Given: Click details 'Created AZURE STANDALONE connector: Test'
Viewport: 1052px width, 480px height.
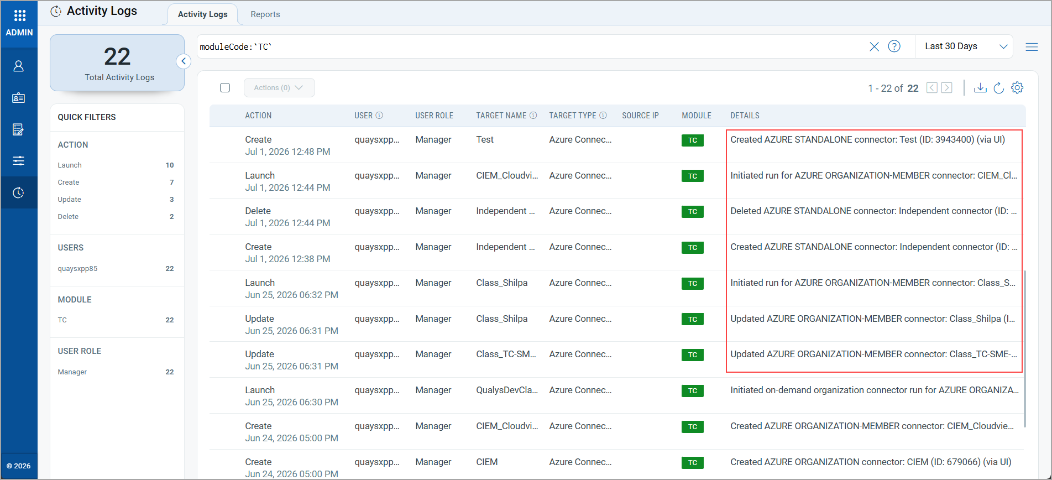Looking at the screenshot, I should coord(867,140).
